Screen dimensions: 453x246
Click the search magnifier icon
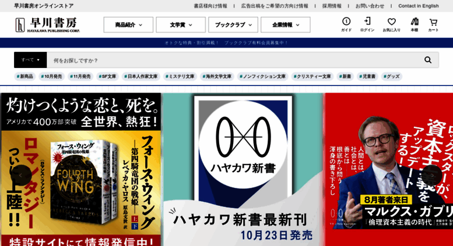428,60
